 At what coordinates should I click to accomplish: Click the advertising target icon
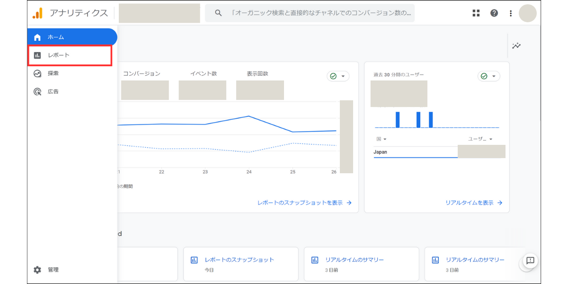coord(37,91)
